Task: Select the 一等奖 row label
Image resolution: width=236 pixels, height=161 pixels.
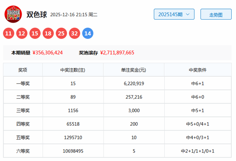Action: [23, 84]
